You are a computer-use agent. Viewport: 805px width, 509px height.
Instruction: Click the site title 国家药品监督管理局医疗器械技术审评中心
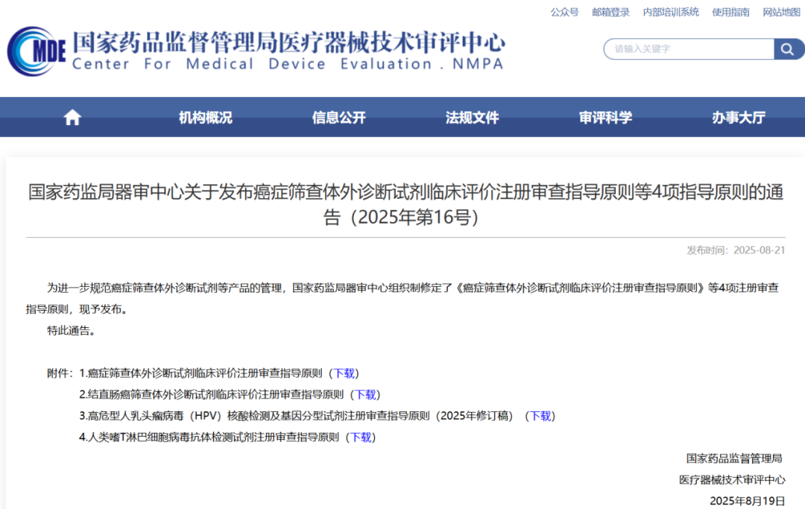click(288, 42)
